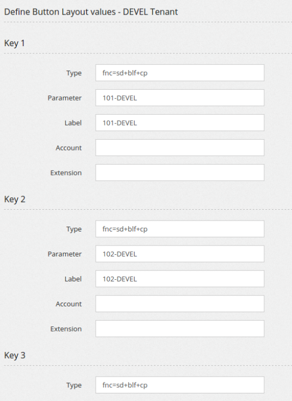Focus the Key 2 Type field
Screen dimensions: 292x401
179,229
